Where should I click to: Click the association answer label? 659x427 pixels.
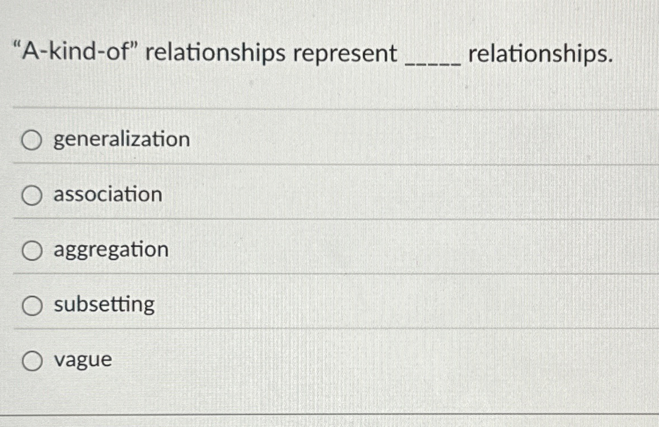click(x=107, y=195)
